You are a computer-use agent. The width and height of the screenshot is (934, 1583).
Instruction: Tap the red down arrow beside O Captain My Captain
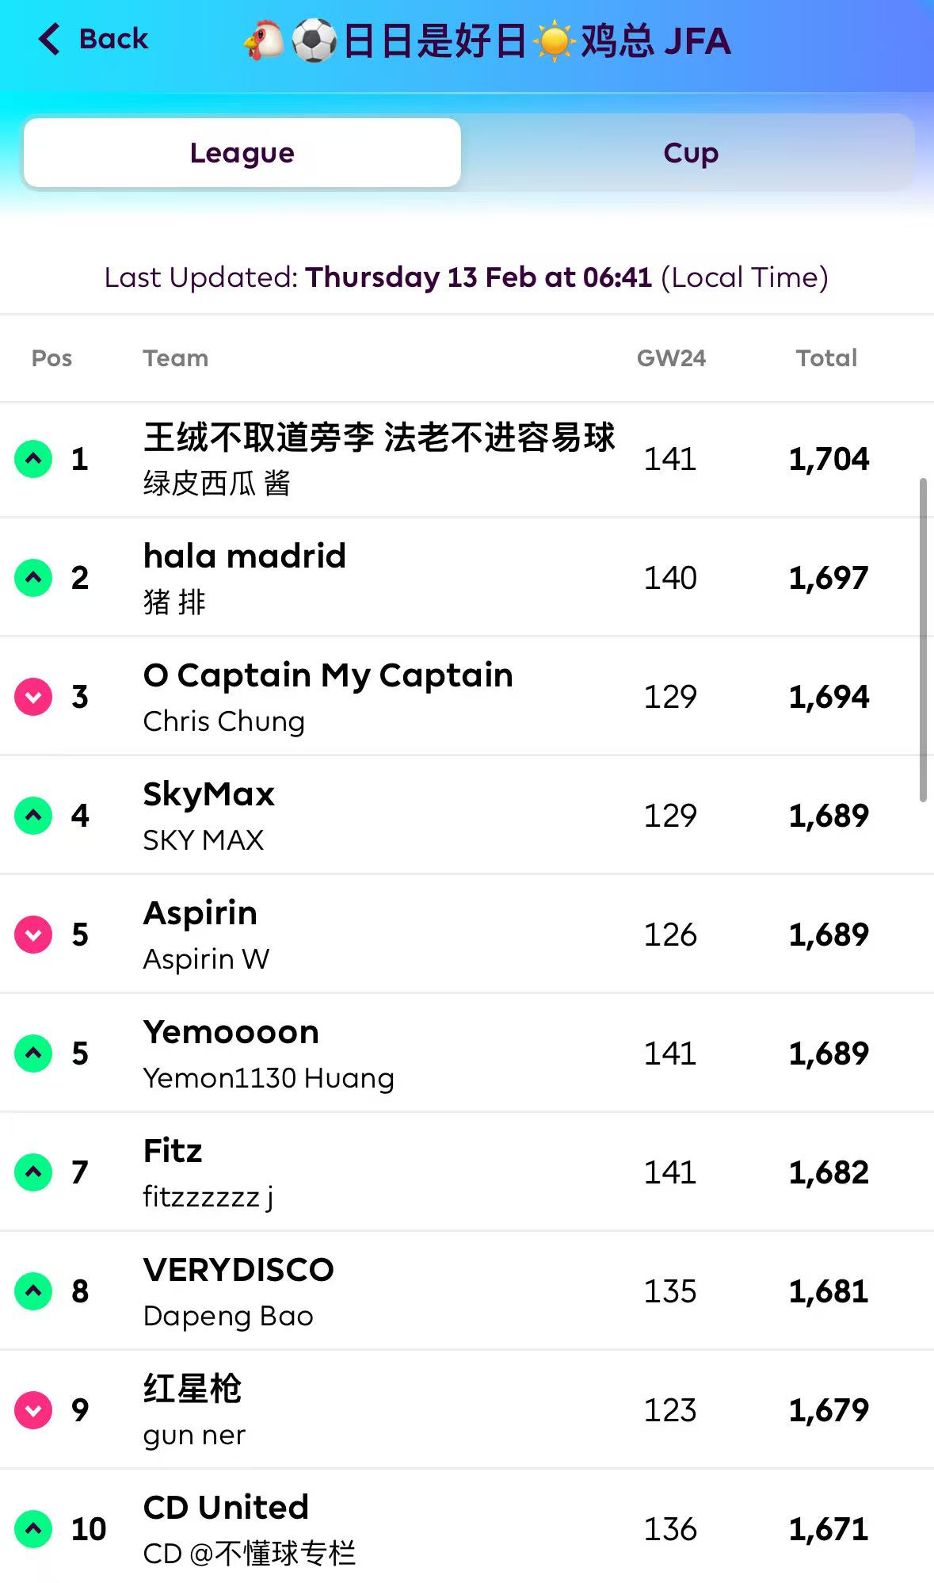pos(33,697)
